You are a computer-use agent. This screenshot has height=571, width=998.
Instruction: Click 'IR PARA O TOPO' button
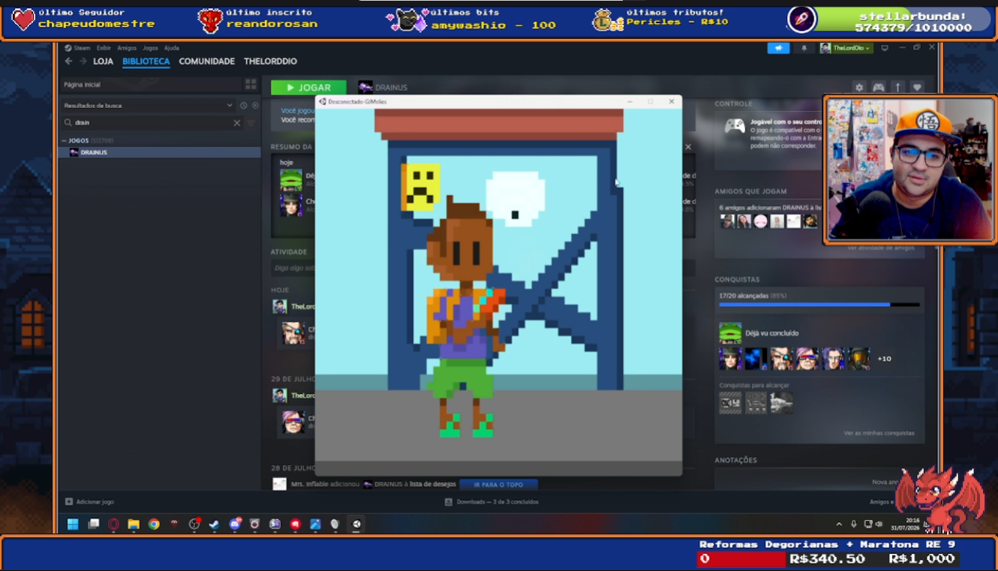498,485
